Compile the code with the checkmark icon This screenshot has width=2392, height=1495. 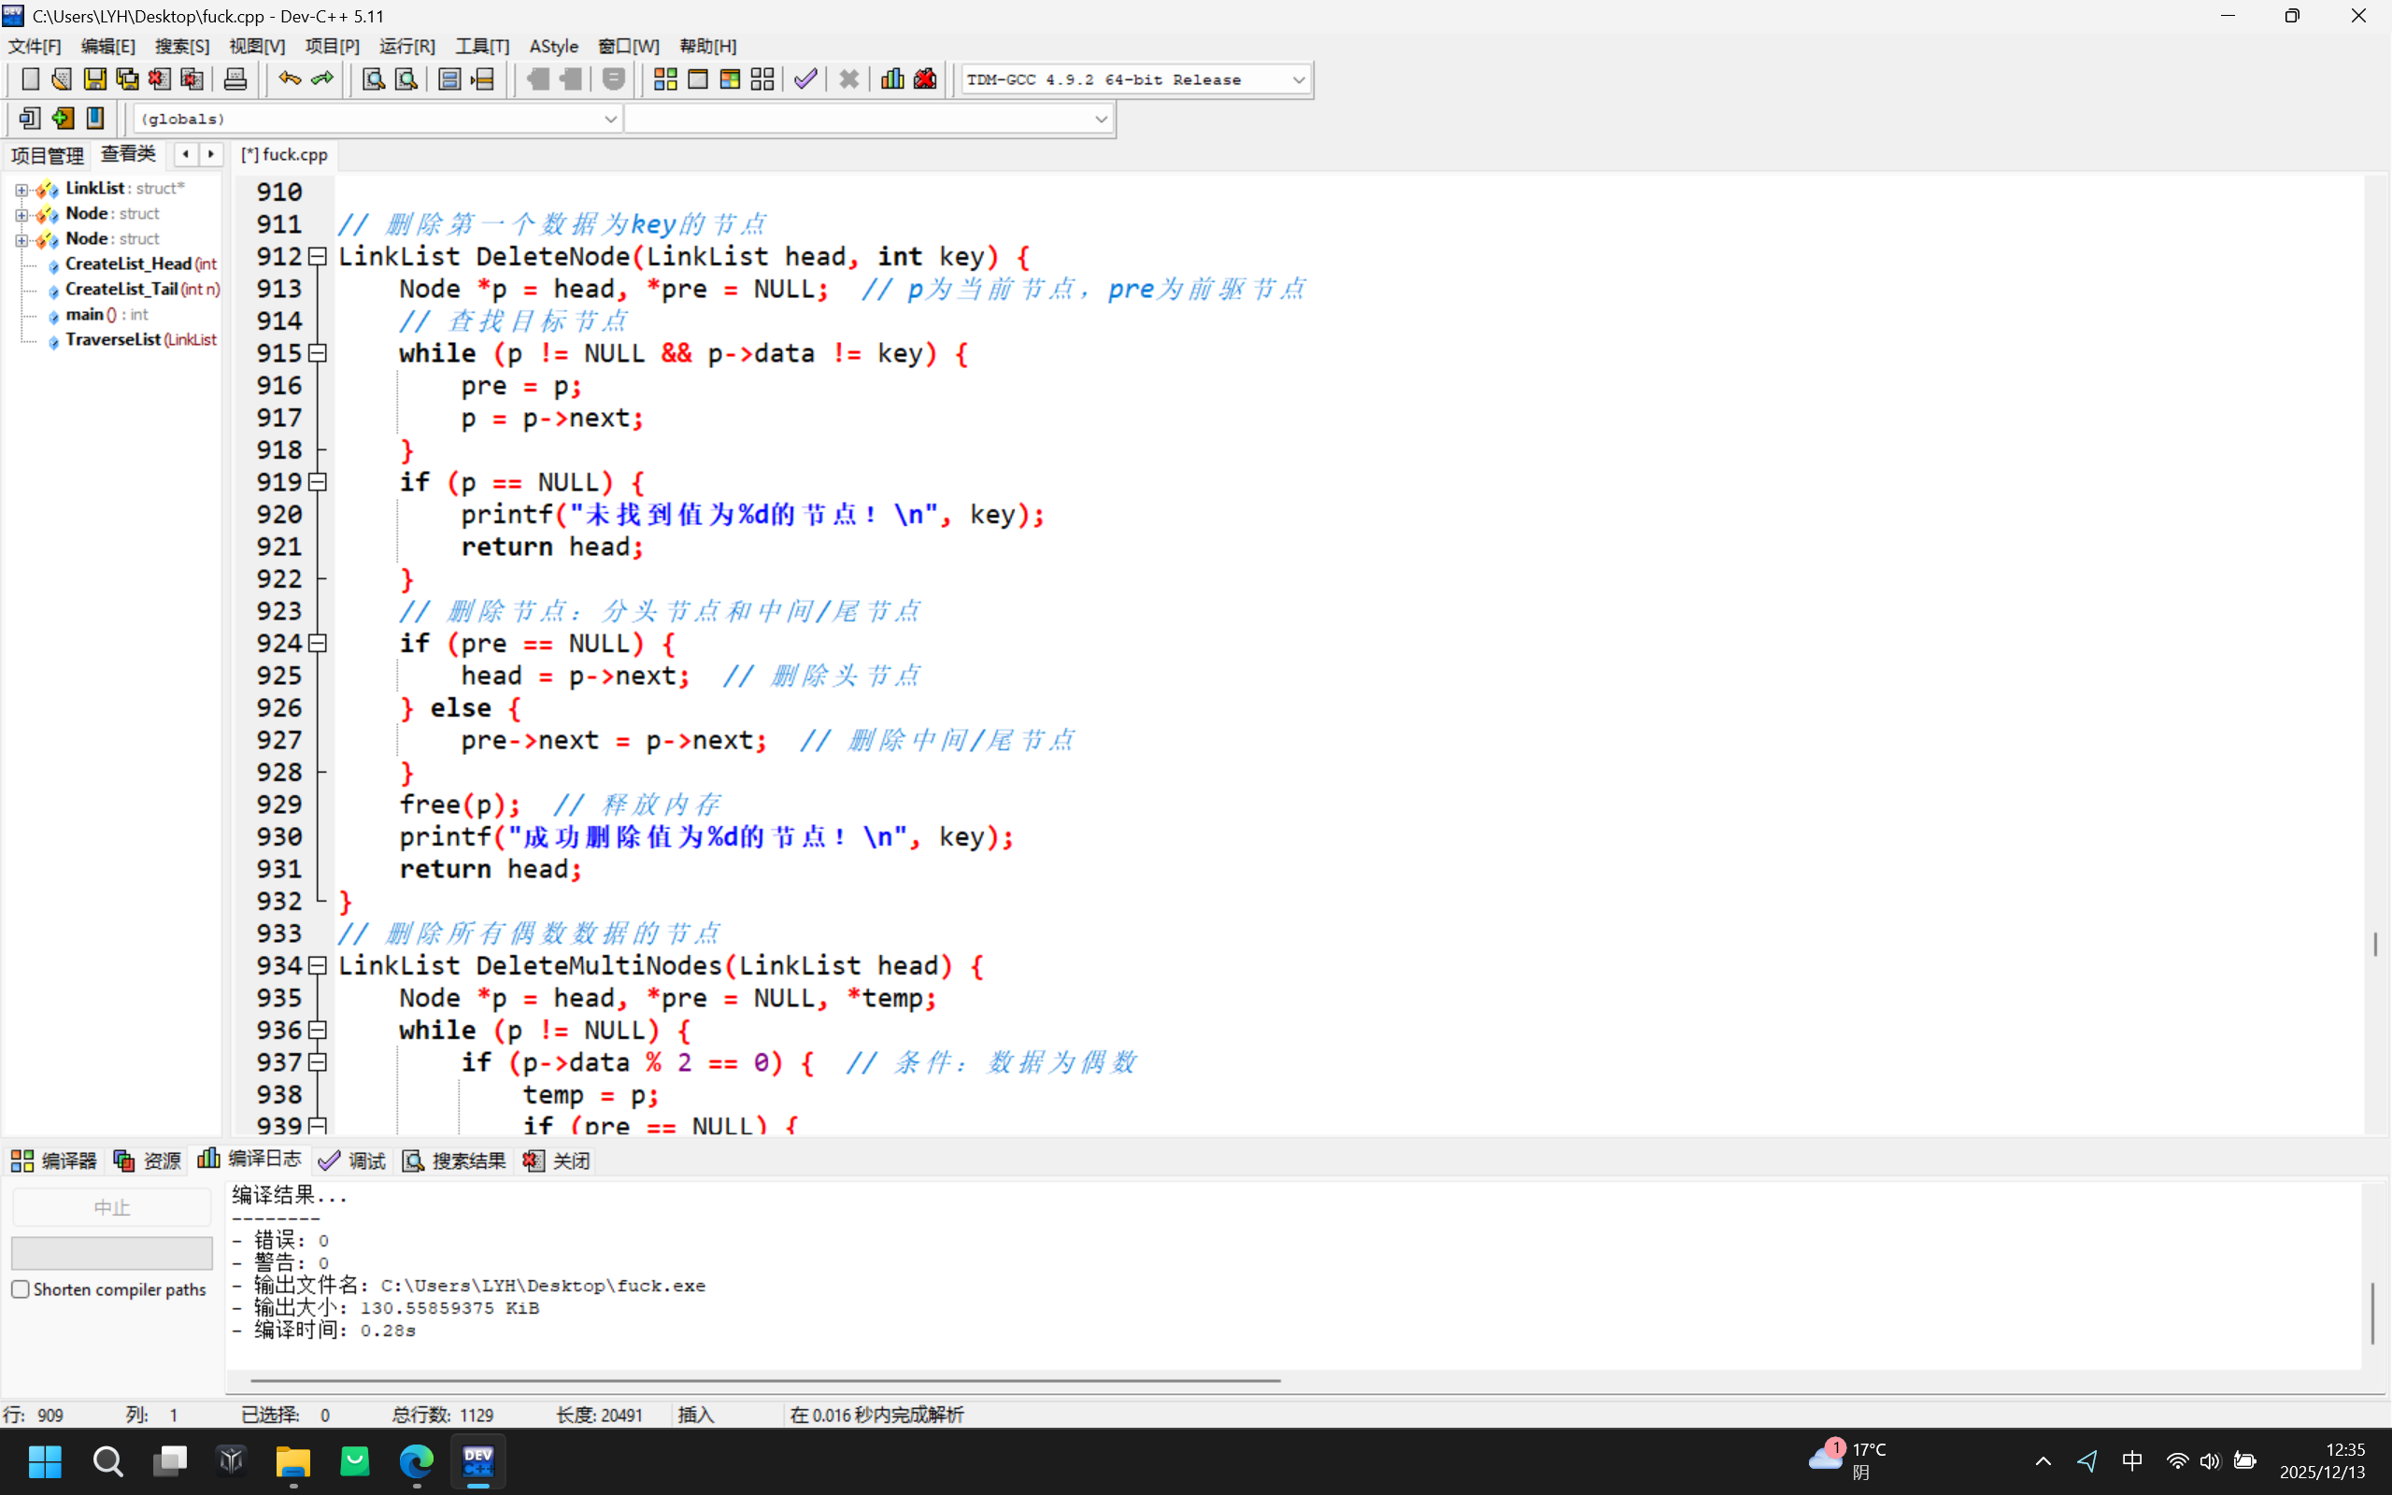pyautogui.click(x=804, y=78)
